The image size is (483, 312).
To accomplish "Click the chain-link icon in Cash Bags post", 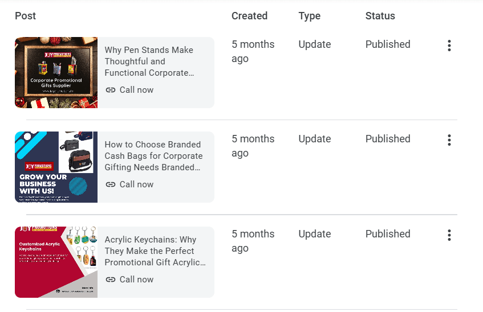I will tap(111, 184).
